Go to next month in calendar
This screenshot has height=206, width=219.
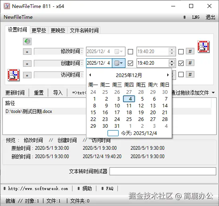point(168,75)
